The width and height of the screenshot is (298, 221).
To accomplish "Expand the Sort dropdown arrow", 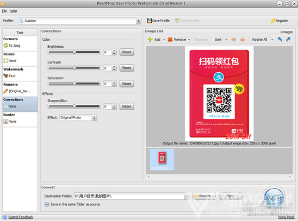I will click(226, 40).
